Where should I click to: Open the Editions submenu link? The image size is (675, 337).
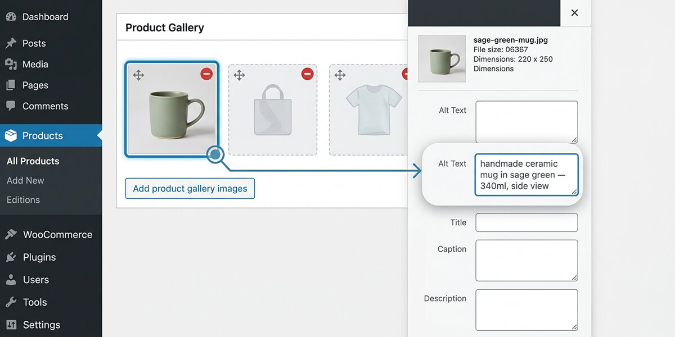[x=23, y=200]
